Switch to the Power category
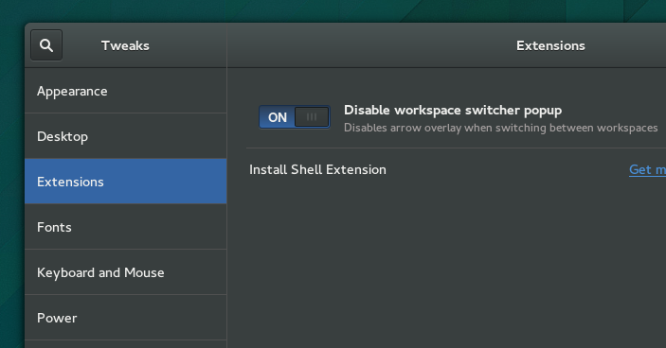The image size is (666, 348). 125,318
